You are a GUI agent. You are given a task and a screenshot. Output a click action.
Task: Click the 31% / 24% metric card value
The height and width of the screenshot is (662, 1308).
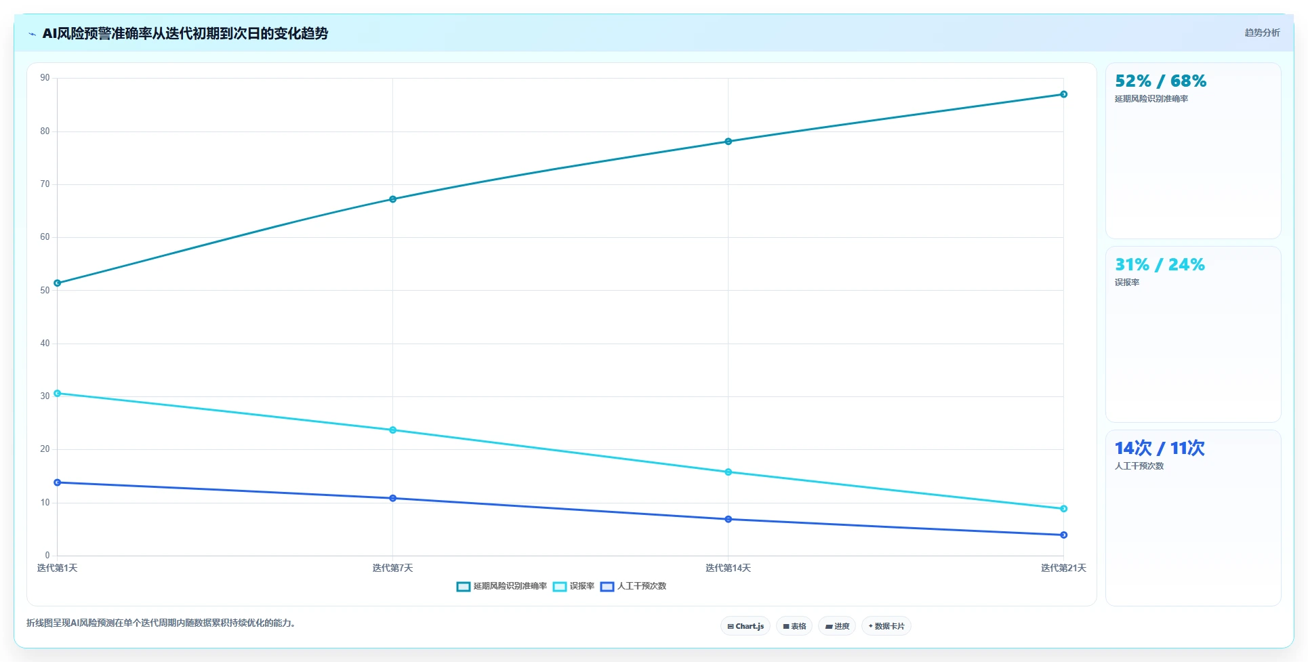point(1160,265)
